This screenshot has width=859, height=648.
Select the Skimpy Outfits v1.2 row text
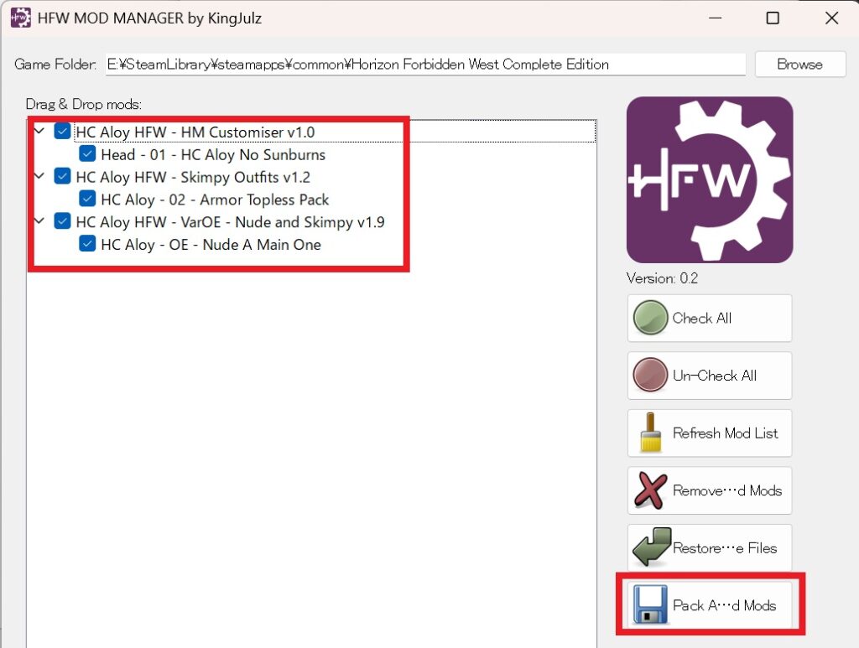tap(193, 178)
